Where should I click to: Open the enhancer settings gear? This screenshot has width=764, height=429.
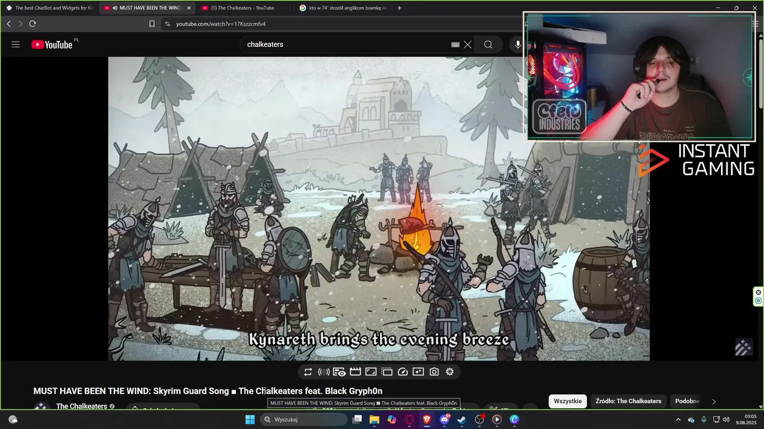click(449, 372)
